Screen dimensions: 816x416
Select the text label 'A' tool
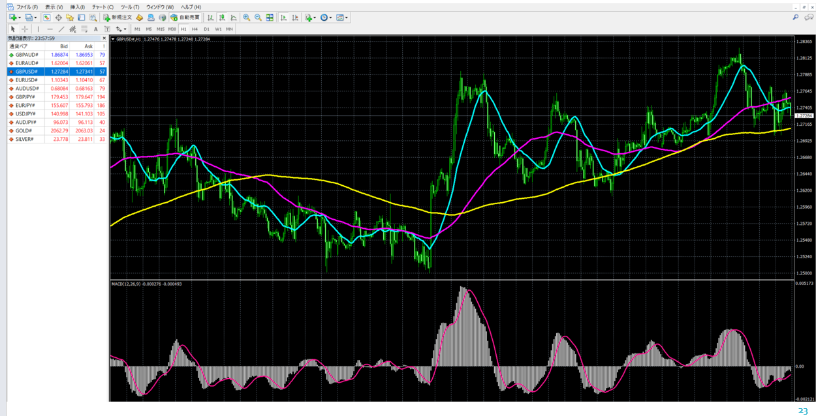tap(95, 29)
